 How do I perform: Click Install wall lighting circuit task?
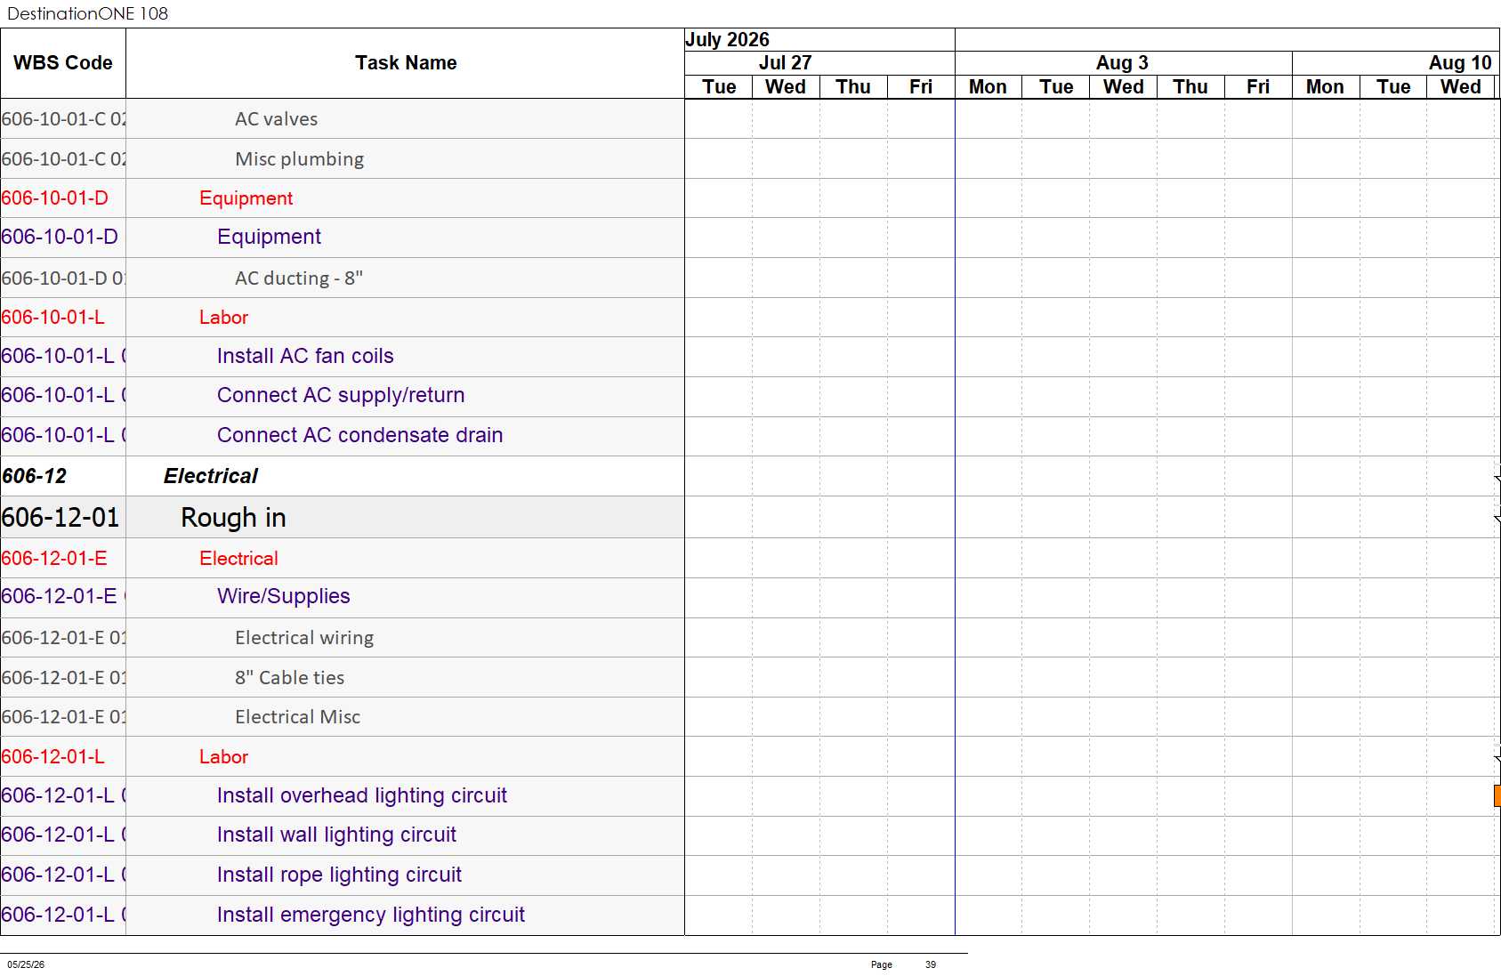pos(336,835)
